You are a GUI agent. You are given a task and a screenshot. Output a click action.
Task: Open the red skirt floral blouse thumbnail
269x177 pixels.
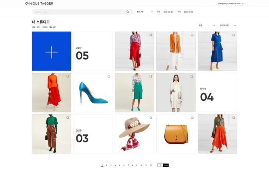click(x=134, y=51)
